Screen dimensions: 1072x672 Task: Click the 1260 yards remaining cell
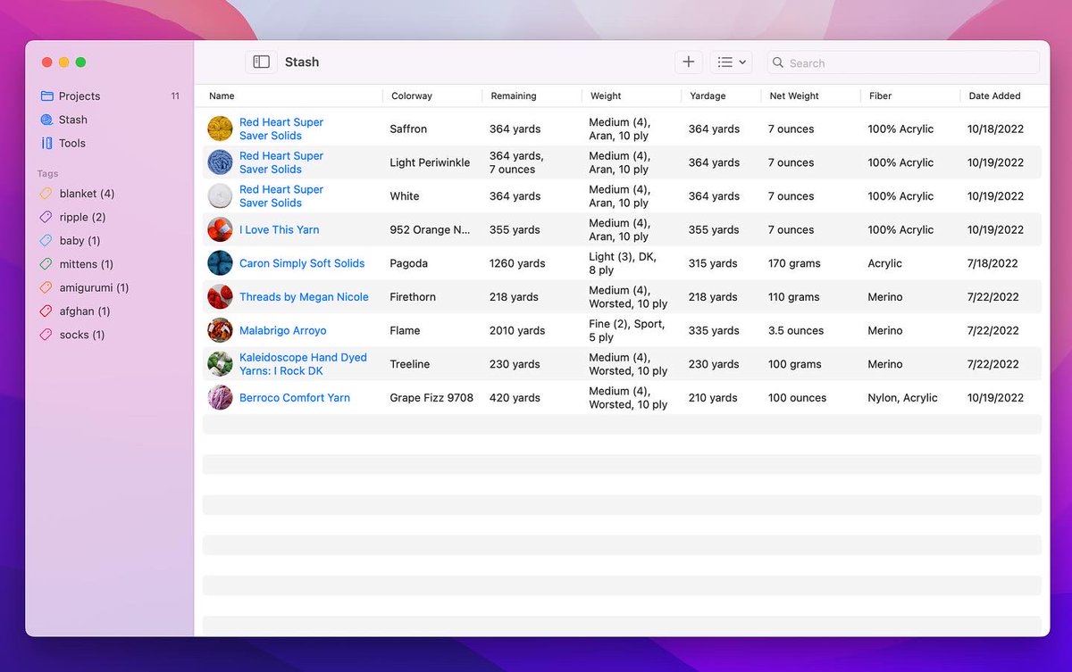[517, 263]
